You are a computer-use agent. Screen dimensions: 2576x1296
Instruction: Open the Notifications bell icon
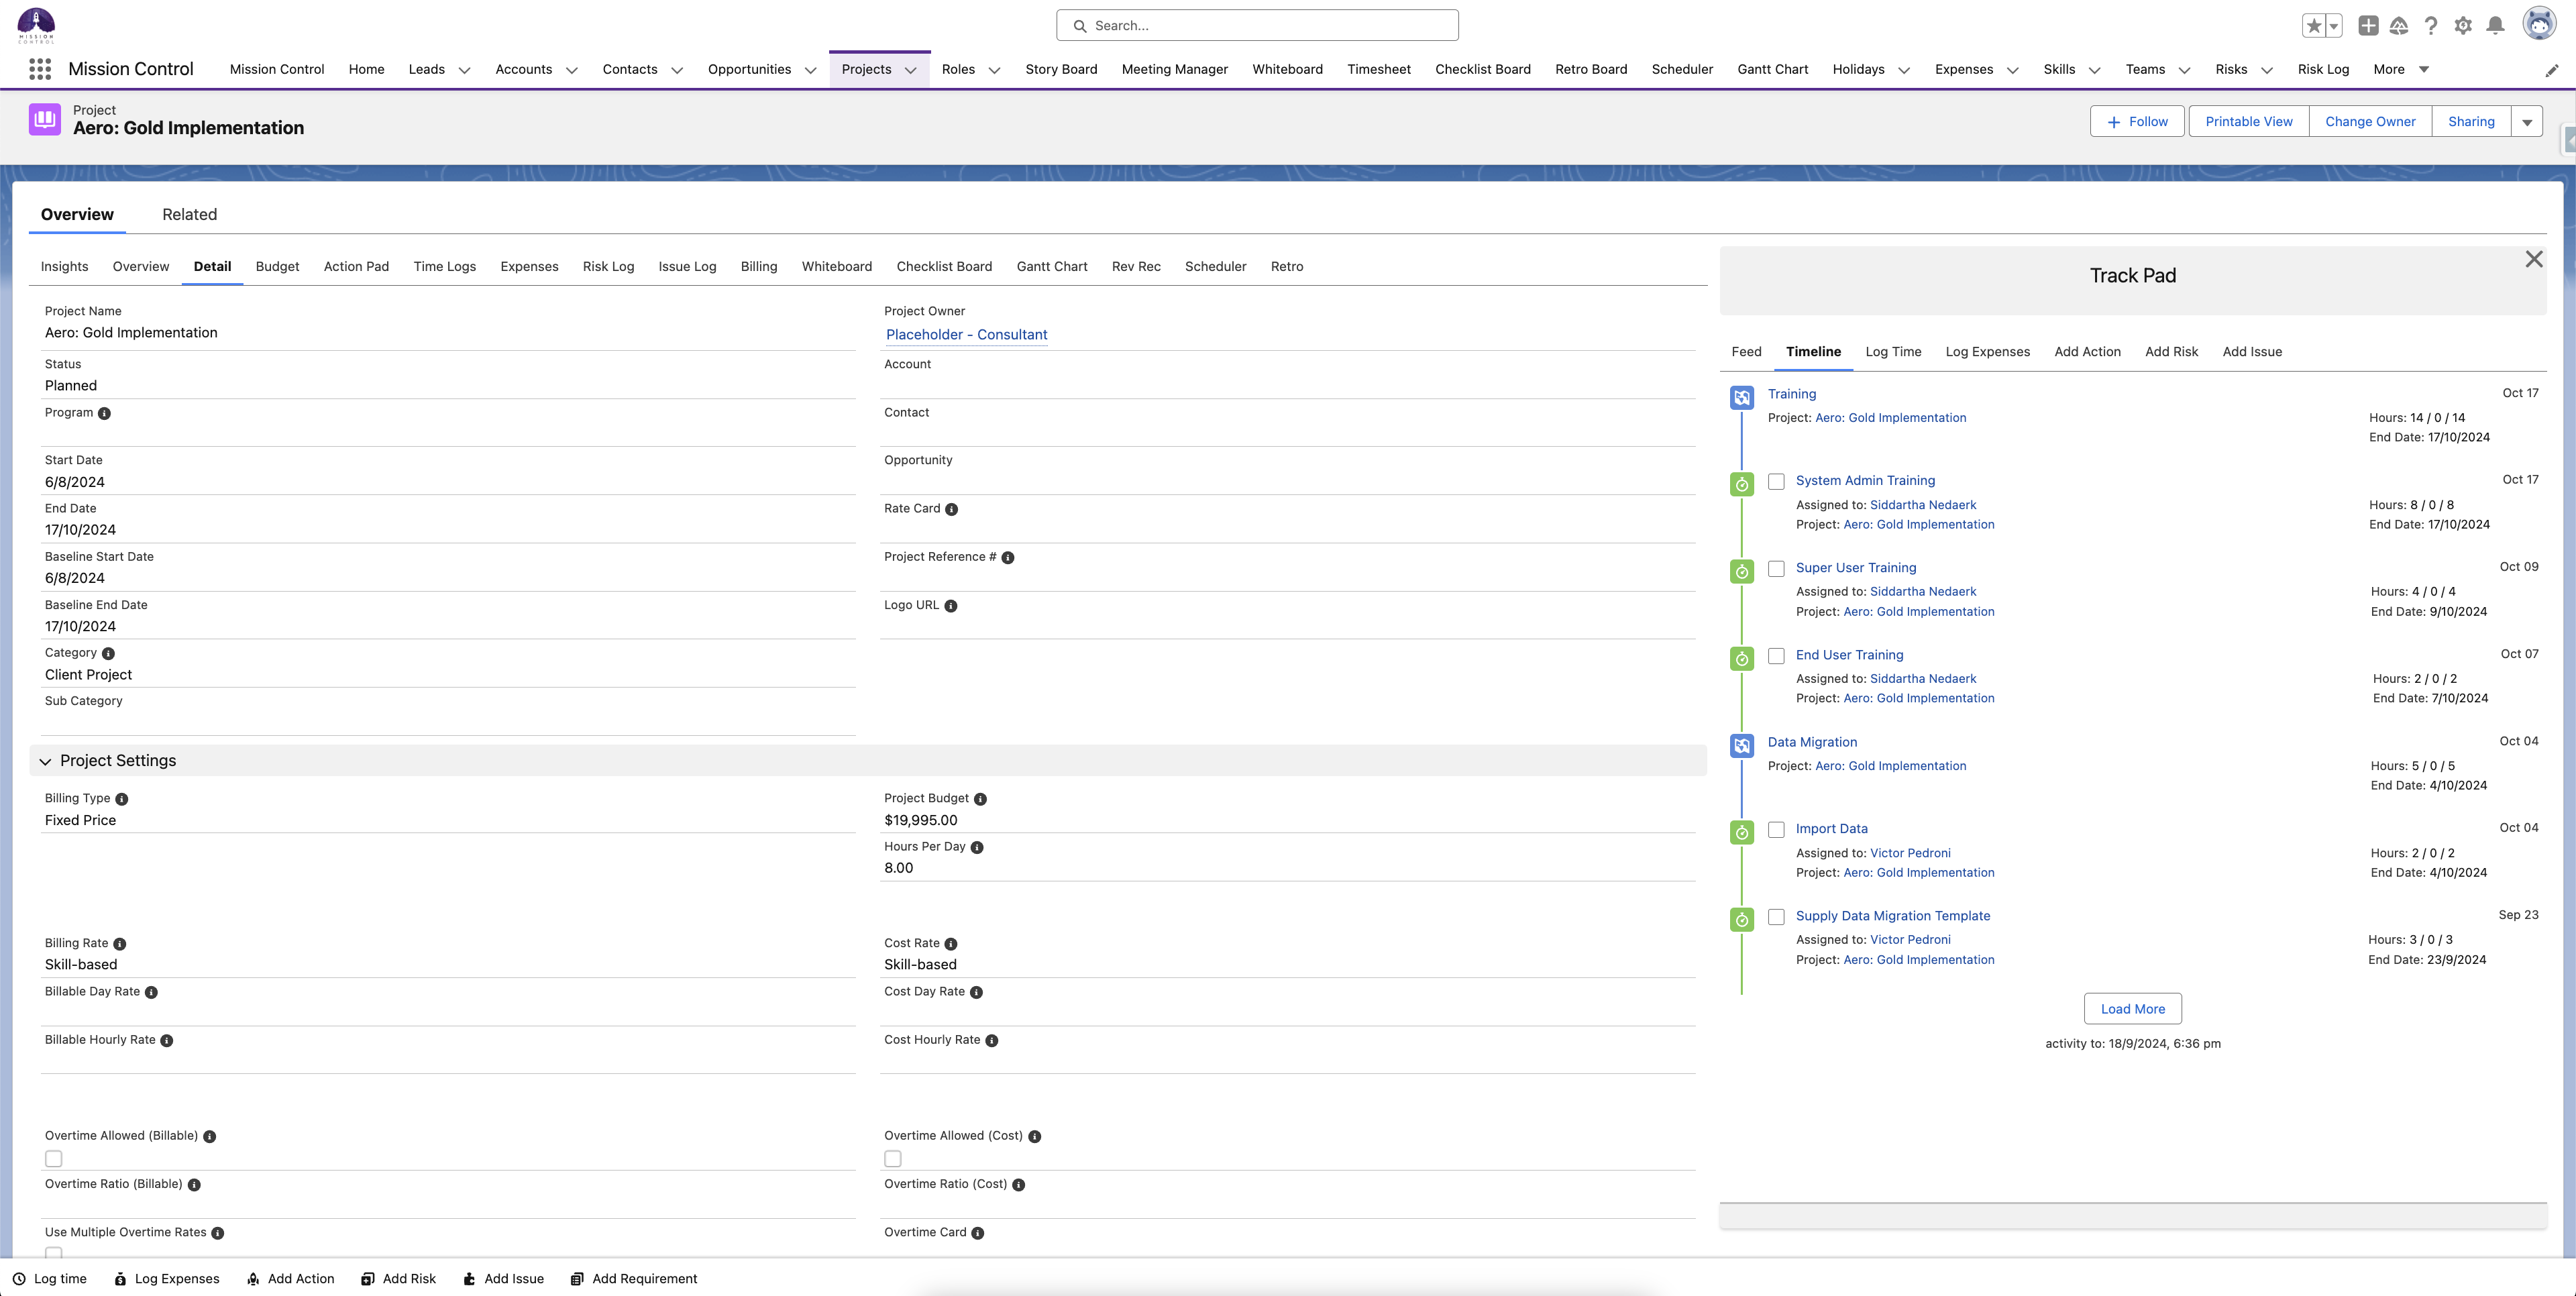coord(2496,26)
